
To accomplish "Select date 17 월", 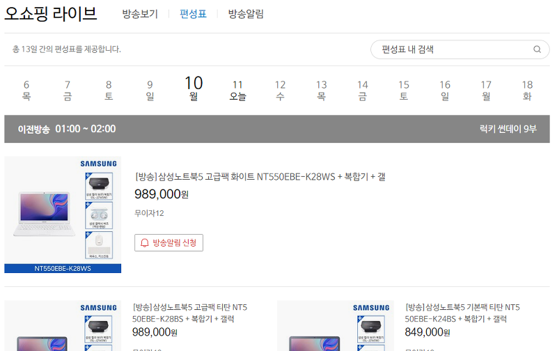I will coord(486,91).
